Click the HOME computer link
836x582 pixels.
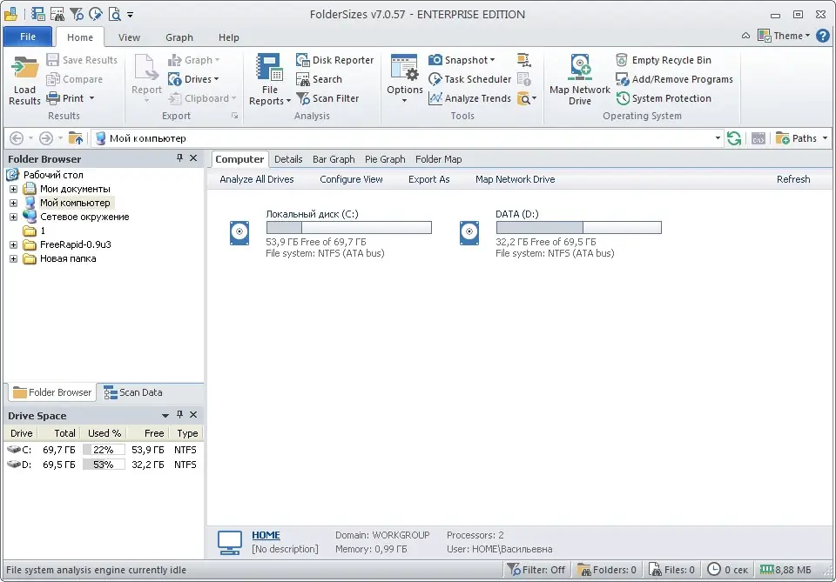[266, 535]
